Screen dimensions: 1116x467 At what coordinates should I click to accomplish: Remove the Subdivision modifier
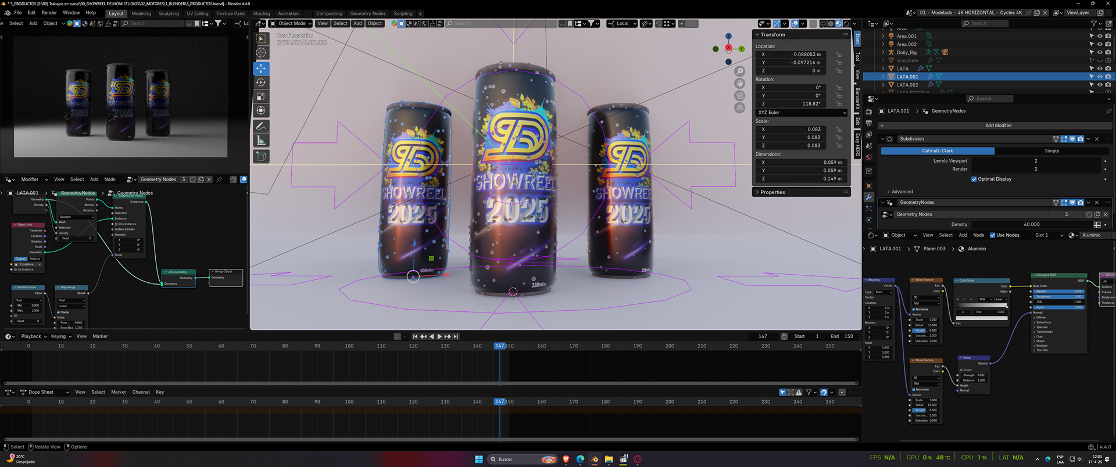pyautogui.click(x=1097, y=139)
